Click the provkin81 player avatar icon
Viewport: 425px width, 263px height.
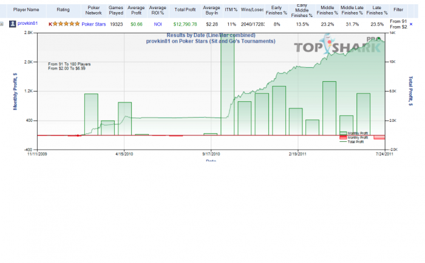pyautogui.click(x=13, y=24)
